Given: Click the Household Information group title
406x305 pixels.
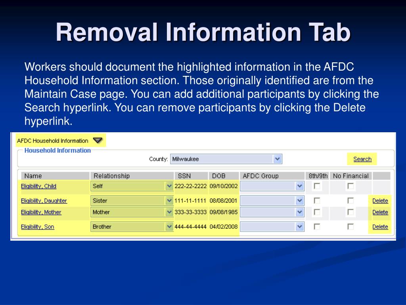Looking at the screenshot, I should (57, 151).
